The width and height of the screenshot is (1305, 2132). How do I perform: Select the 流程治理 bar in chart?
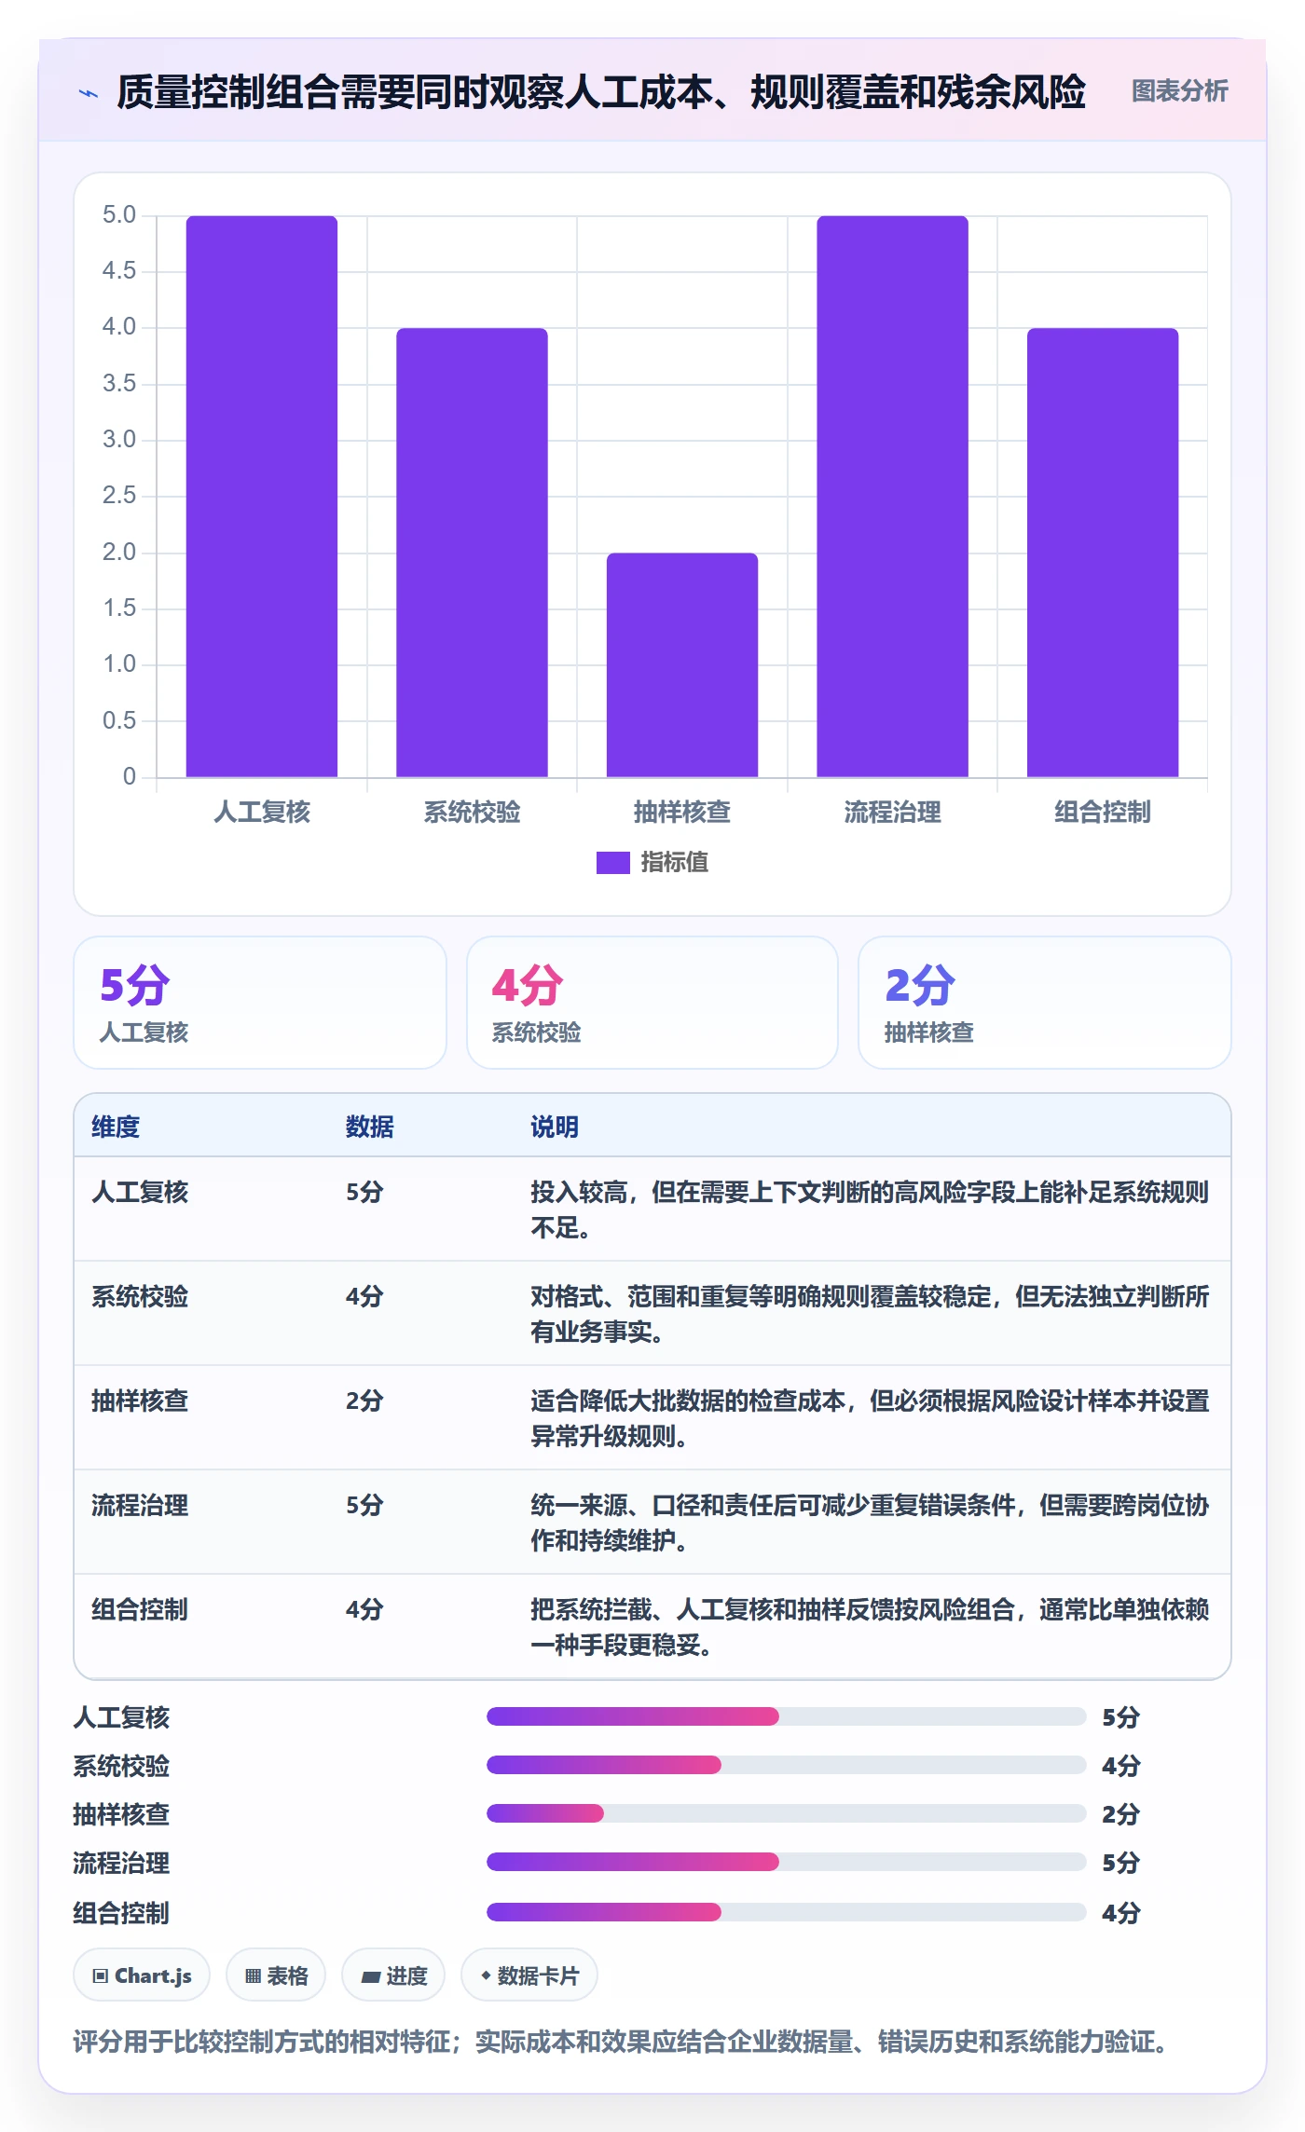point(892,496)
